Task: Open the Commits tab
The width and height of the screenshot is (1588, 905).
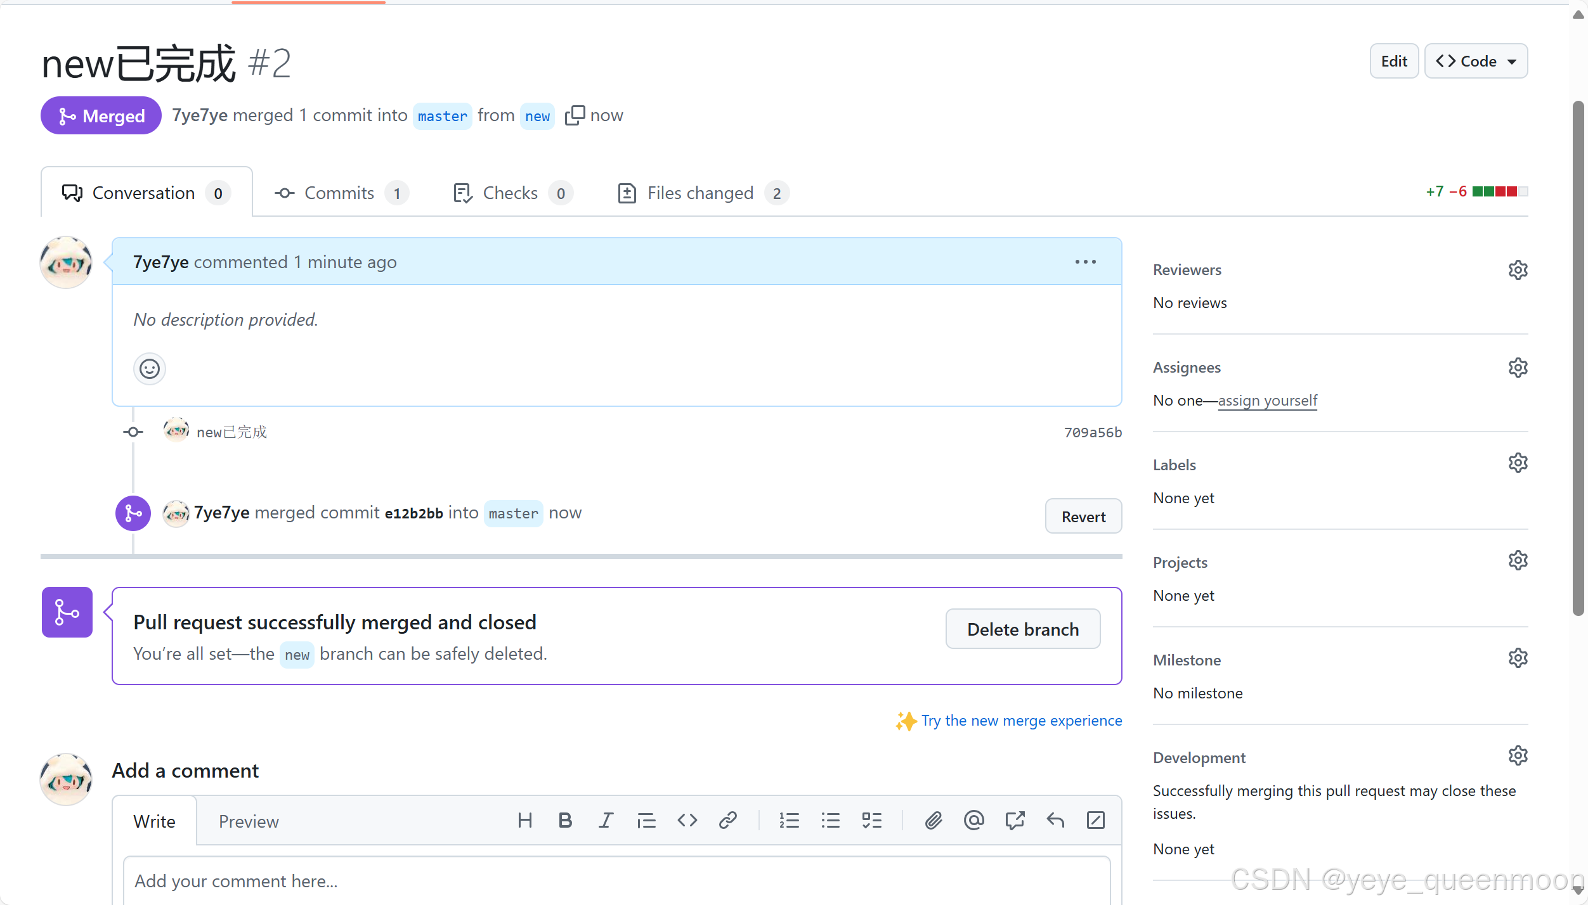Action: [341, 193]
